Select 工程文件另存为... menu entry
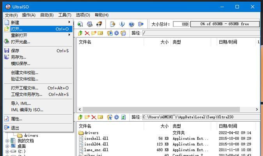This screenshot has width=263, height=156. 38,94
